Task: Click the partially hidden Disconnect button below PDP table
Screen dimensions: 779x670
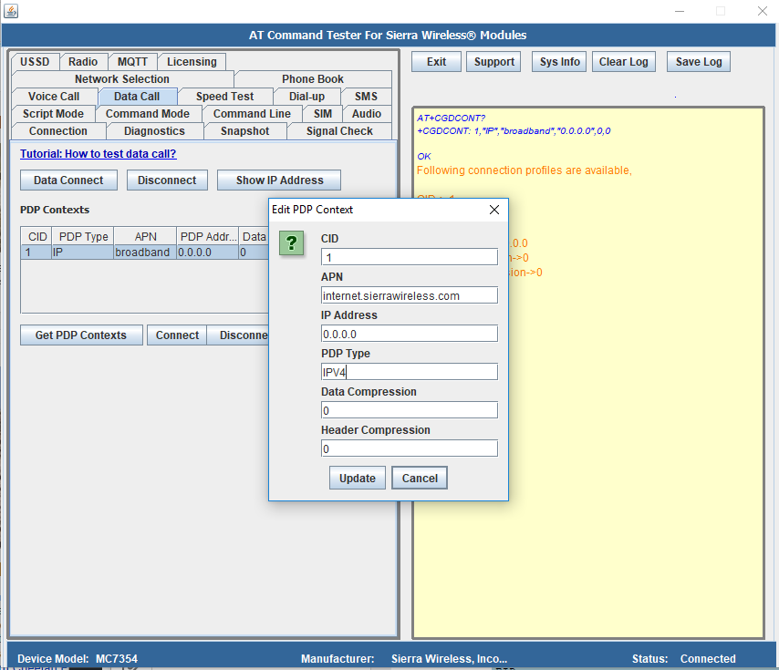Action: pyautogui.click(x=239, y=335)
